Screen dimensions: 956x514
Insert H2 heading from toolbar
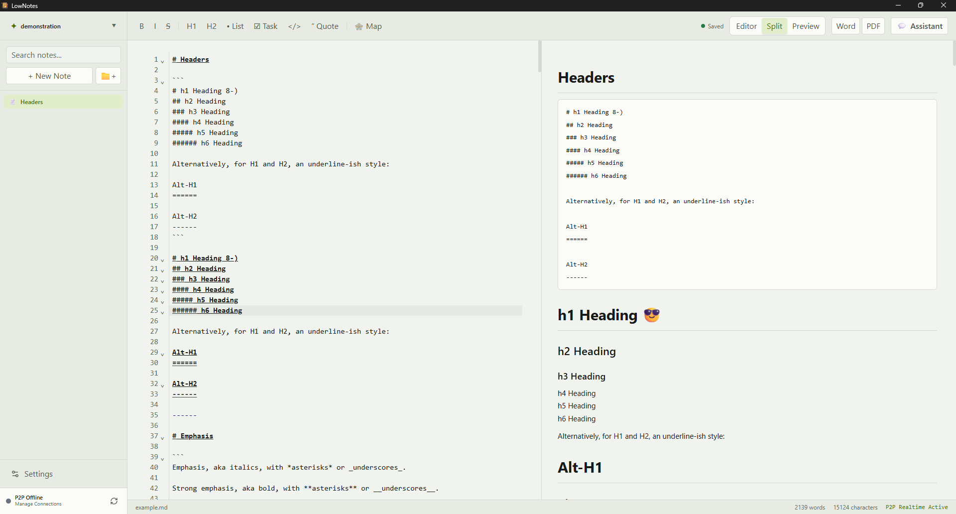pos(212,26)
